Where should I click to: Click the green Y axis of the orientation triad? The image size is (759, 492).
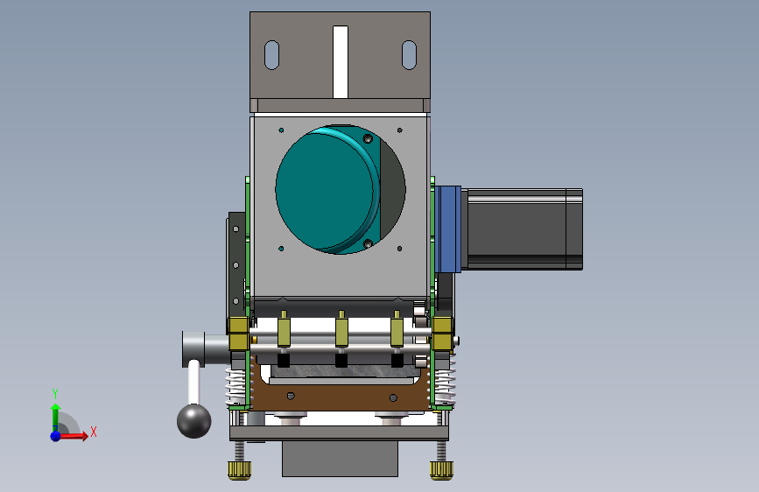click(x=56, y=418)
